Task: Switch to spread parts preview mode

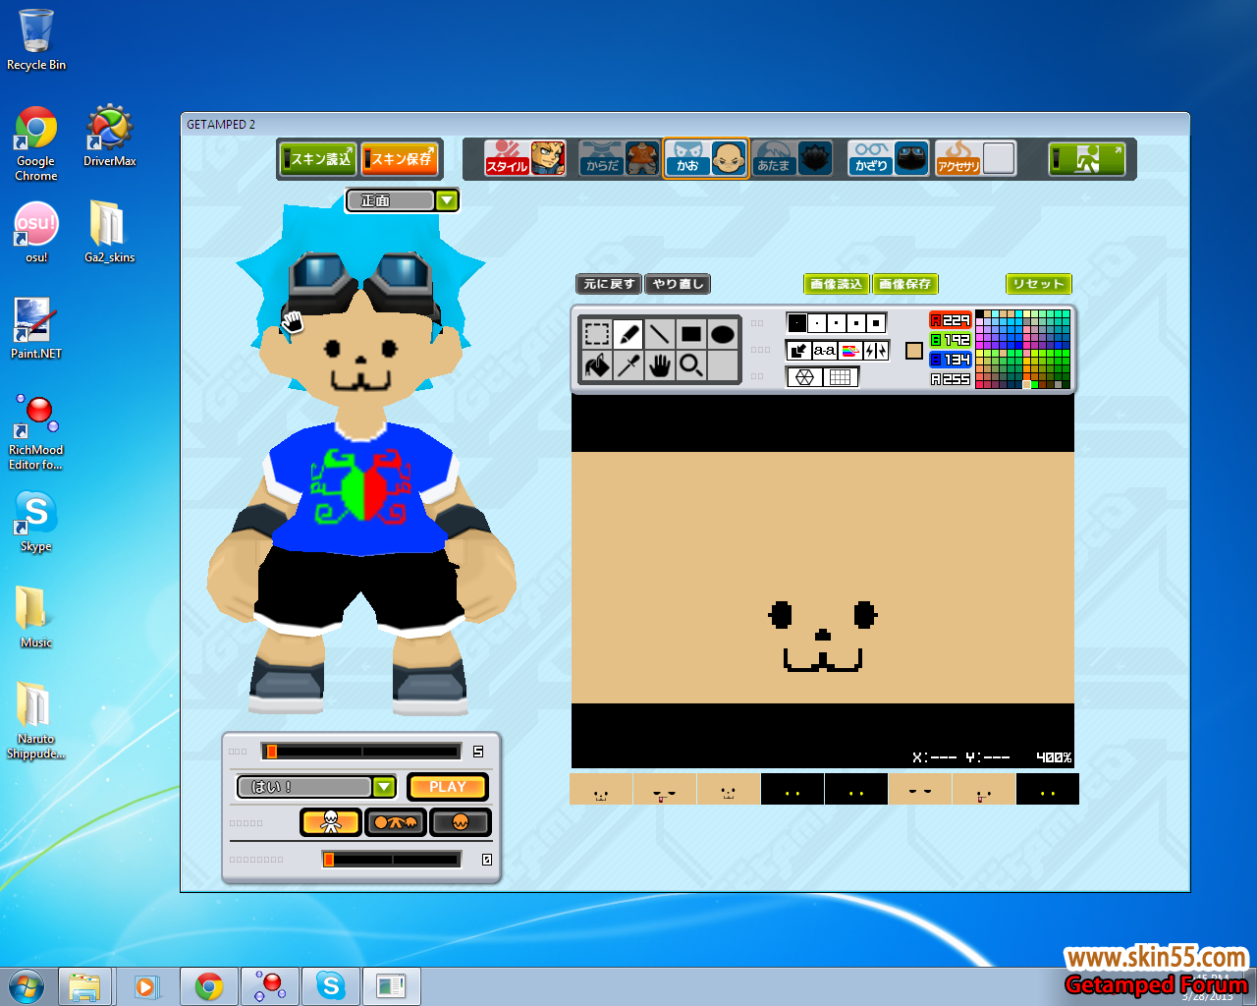Action: [x=396, y=822]
